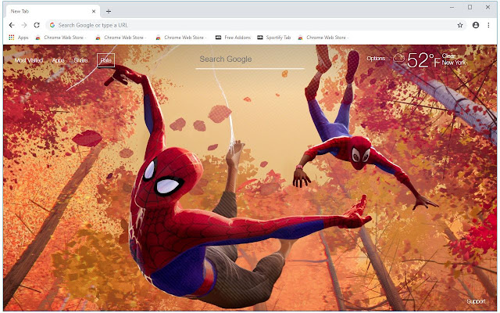Open the Chrome profile avatar icon
Image resolution: width=500 pixels, height=313 pixels.
point(476,25)
